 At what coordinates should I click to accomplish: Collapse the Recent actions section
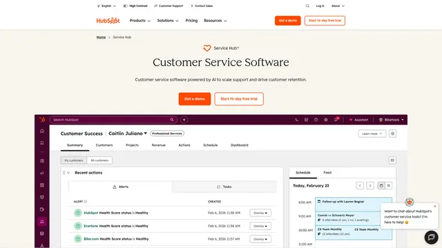point(68,173)
